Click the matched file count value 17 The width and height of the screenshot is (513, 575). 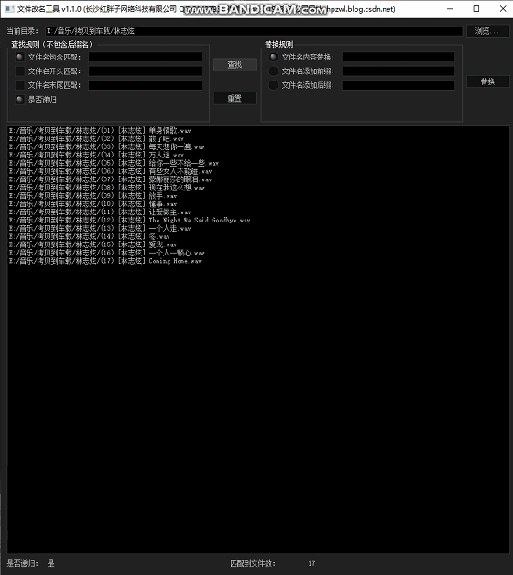click(311, 563)
